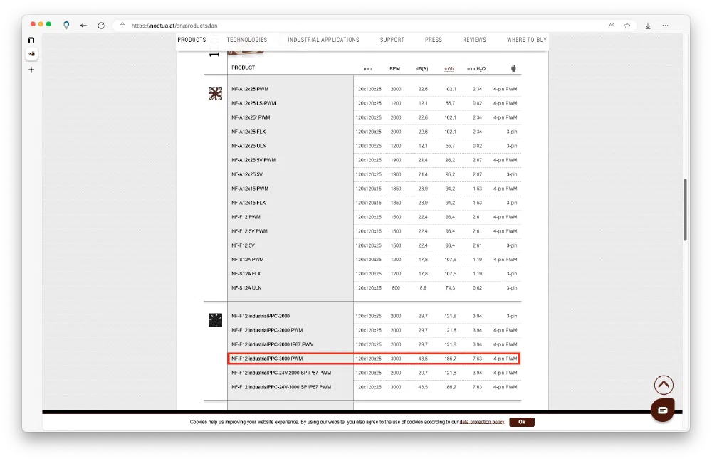The width and height of the screenshot is (712, 461).
Task: Click the black industrialPPC fan thumbnail
Action: pos(215,320)
